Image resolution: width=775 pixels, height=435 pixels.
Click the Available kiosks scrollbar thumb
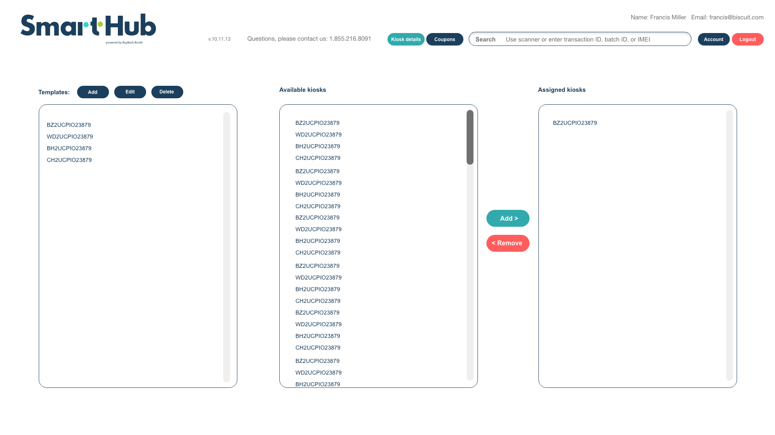click(x=470, y=137)
